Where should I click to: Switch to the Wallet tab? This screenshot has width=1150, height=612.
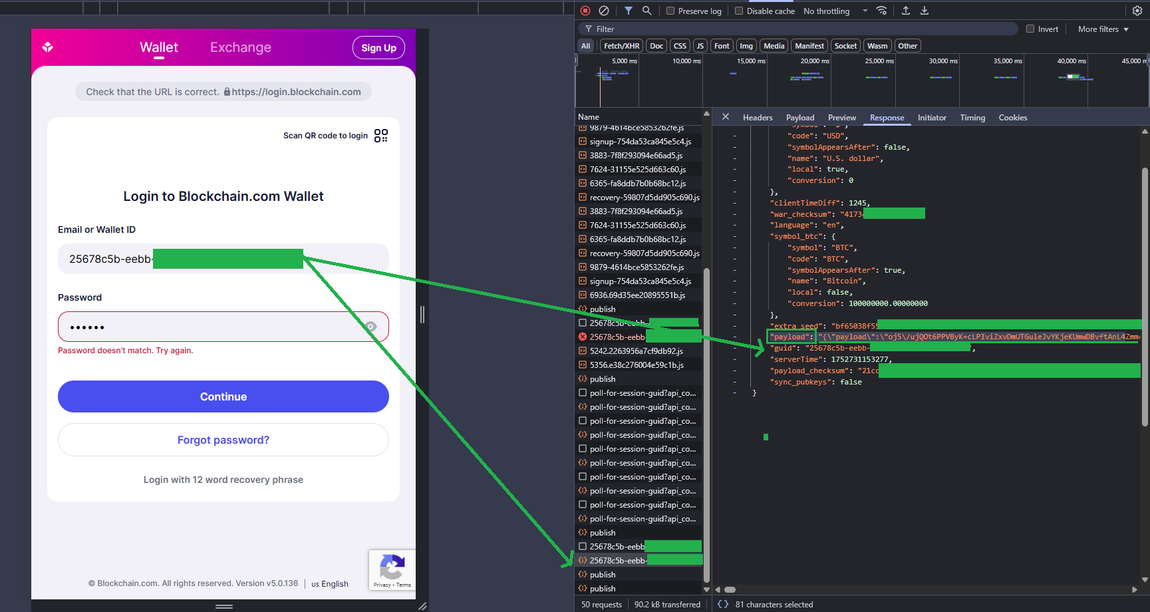(x=159, y=47)
